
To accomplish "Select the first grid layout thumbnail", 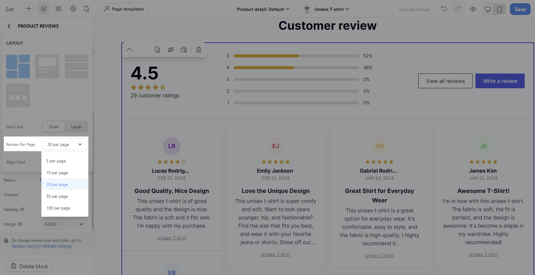I will point(18,66).
